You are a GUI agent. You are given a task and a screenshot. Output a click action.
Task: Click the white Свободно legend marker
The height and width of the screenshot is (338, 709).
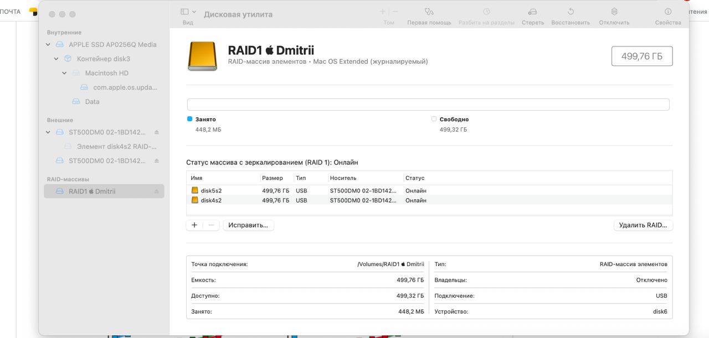(434, 119)
